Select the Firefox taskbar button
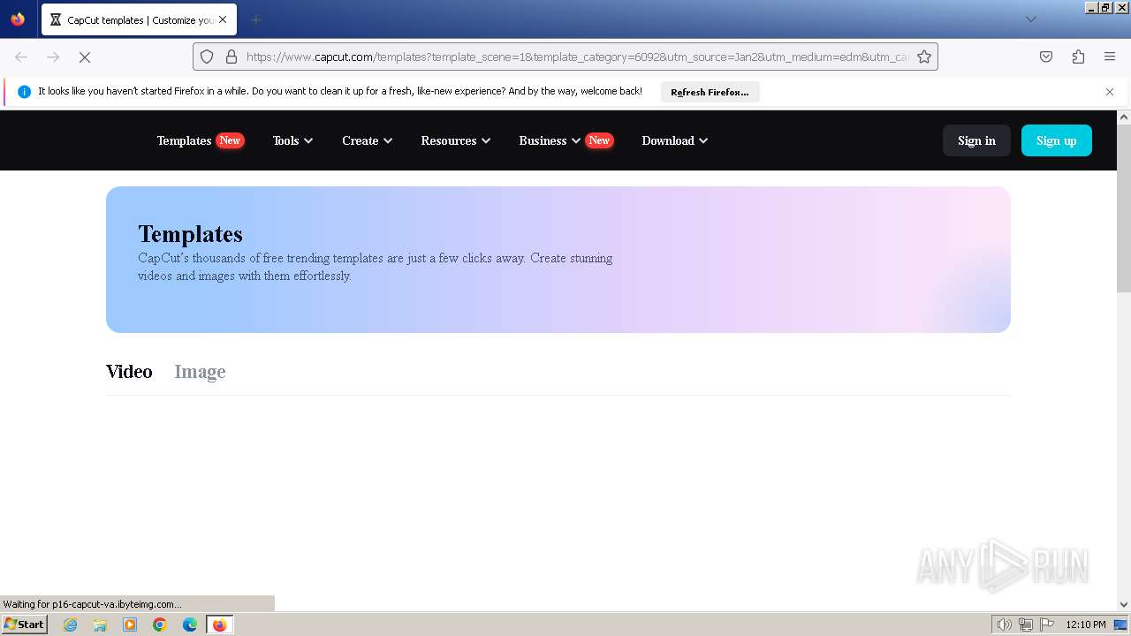Screen dimensions: 1131x636 coord(220,625)
